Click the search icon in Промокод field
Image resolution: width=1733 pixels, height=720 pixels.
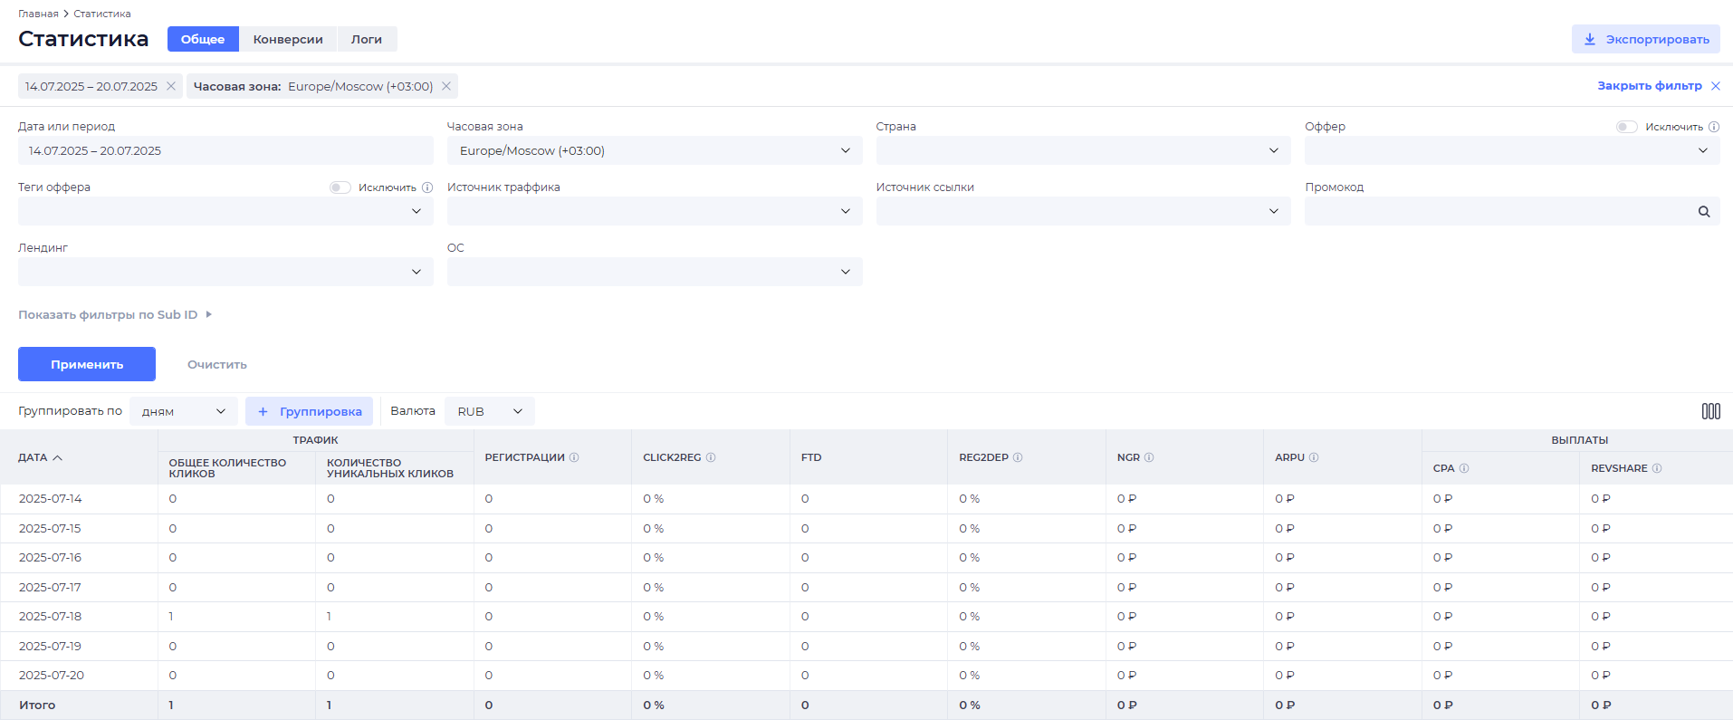(x=1703, y=212)
